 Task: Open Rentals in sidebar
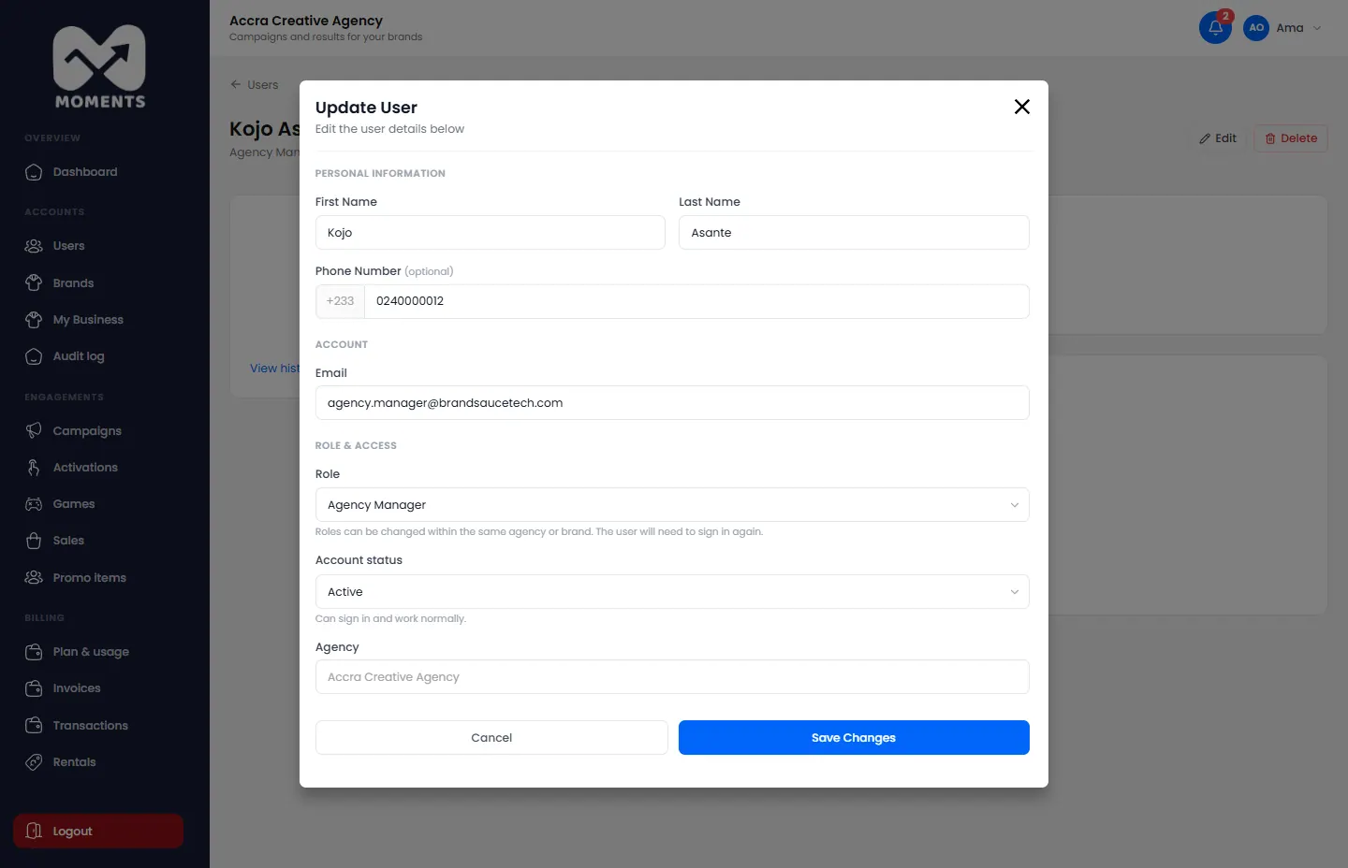(75, 762)
